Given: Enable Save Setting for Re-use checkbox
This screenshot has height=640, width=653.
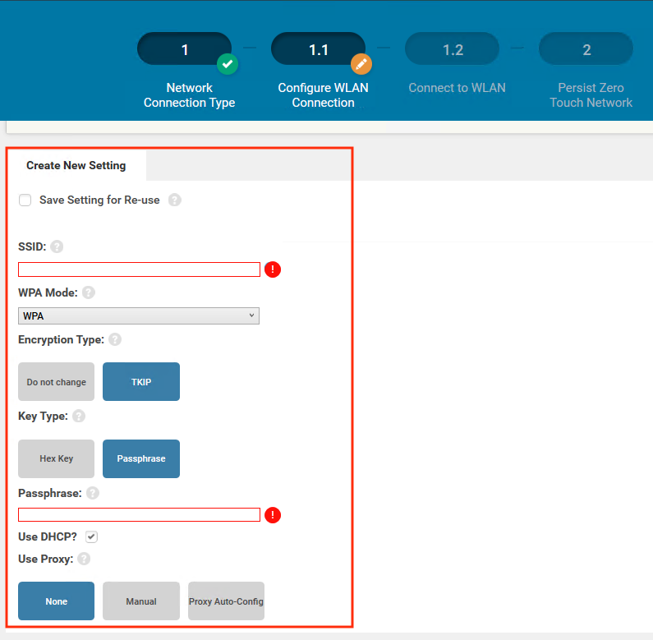Looking at the screenshot, I should coord(25,200).
